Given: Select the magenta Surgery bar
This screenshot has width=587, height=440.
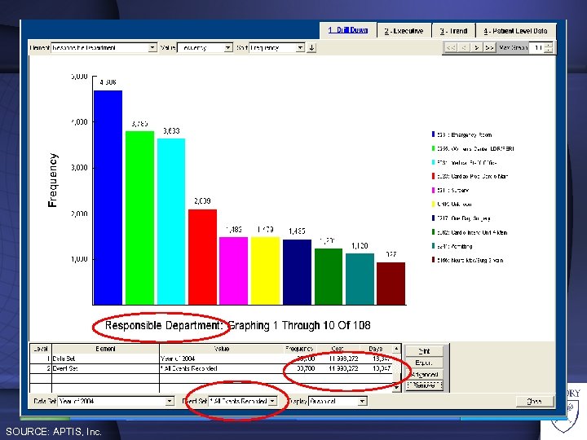Looking at the screenshot, I should 234,271.
